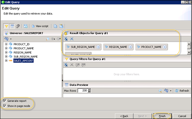Open the View script toolbar item
The width and height of the screenshot is (192, 119).
(x=40, y=26)
